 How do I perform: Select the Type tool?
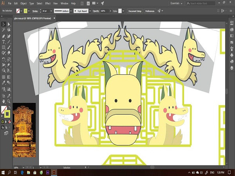click(4, 41)
